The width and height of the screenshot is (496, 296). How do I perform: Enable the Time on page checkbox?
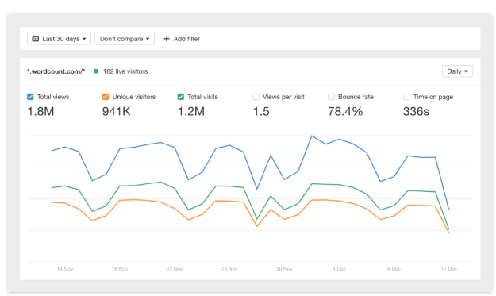coord(406,97)
